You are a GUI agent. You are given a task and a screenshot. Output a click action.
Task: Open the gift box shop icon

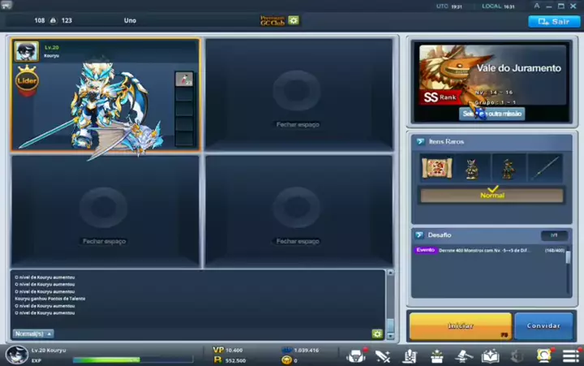437,355
